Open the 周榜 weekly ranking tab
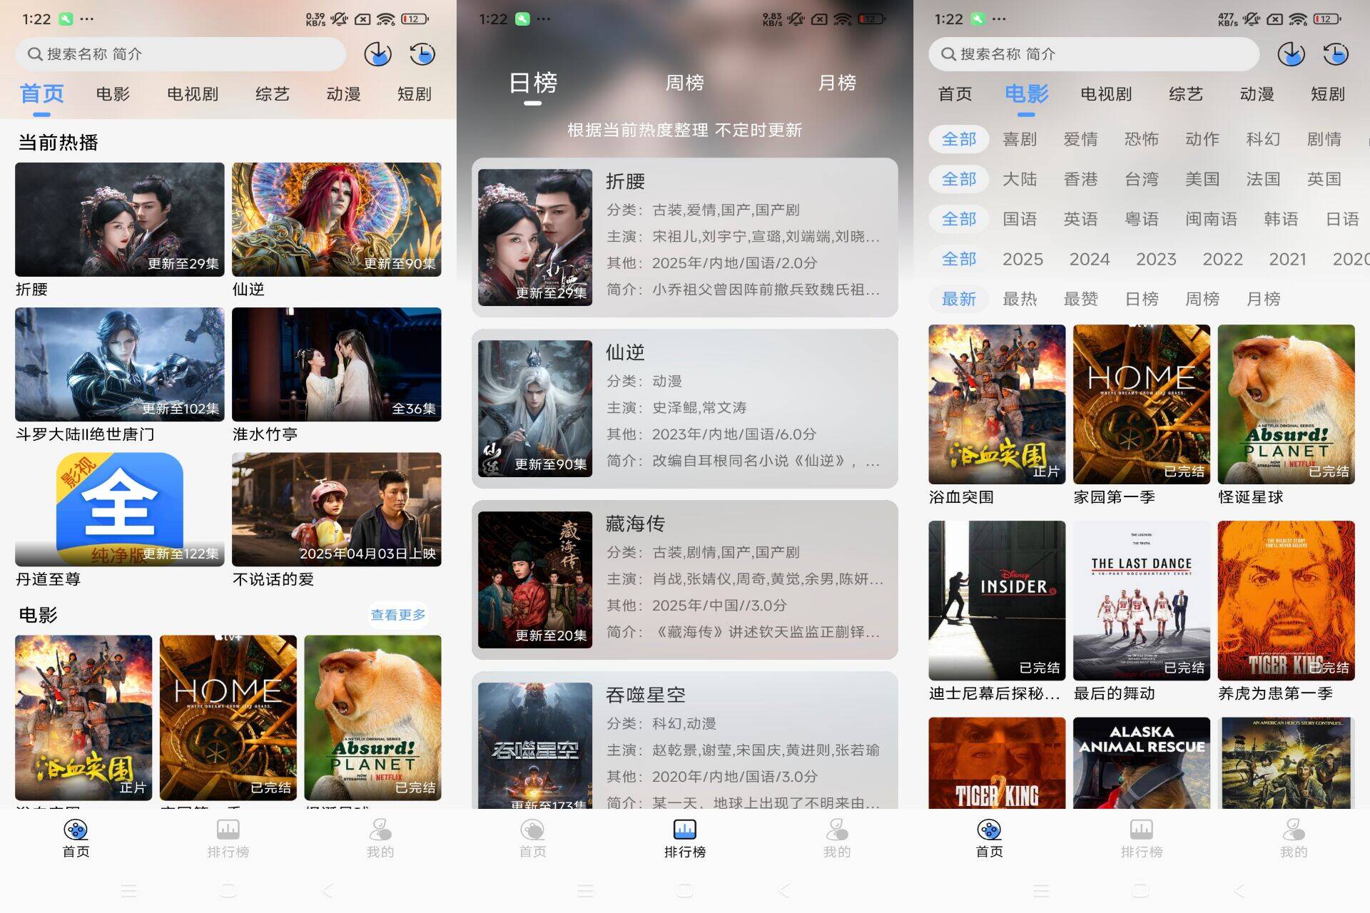This screenshot has width=1370, height=913. [x=684, y=83]
